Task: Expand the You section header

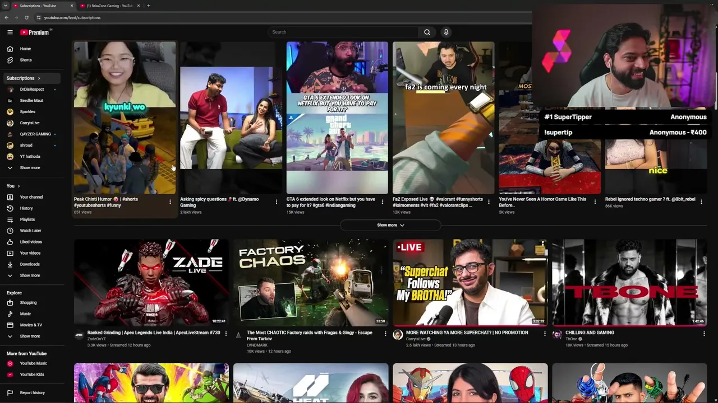Action: pos(13,186)
